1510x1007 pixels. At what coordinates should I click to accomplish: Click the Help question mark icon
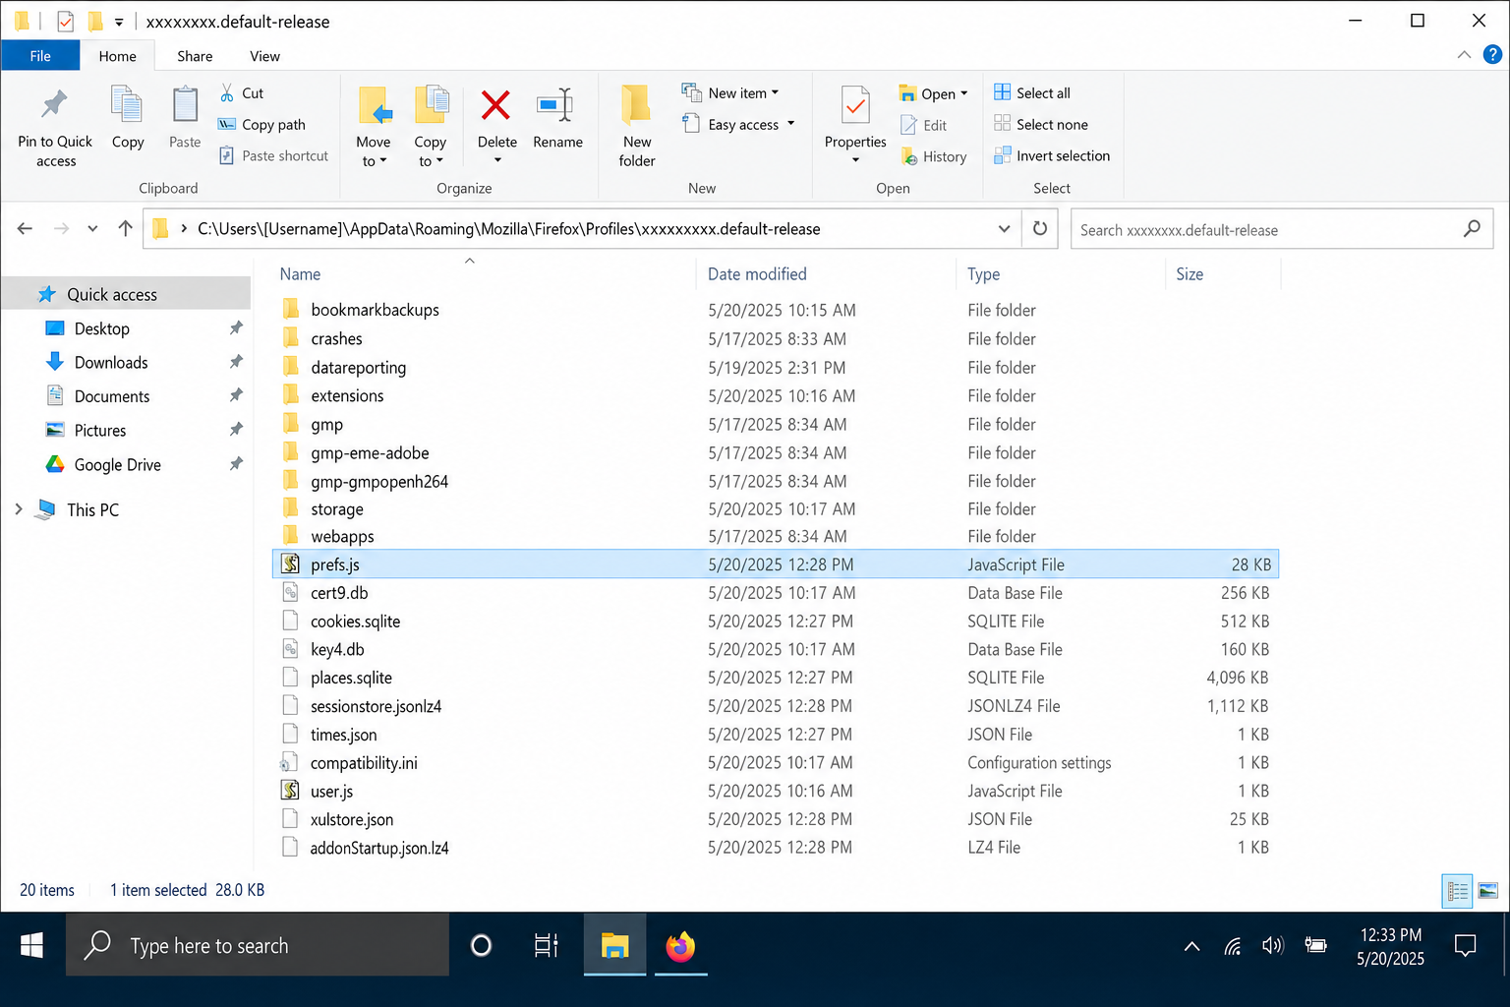(x=1492, y=55)
